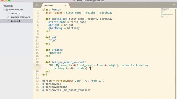
Task: Click the number 71 argument
Action: [86, 81]
